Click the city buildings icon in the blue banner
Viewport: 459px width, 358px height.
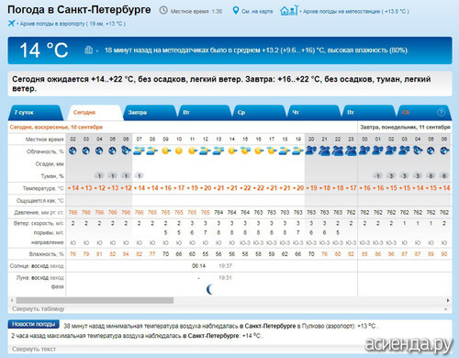88,50
